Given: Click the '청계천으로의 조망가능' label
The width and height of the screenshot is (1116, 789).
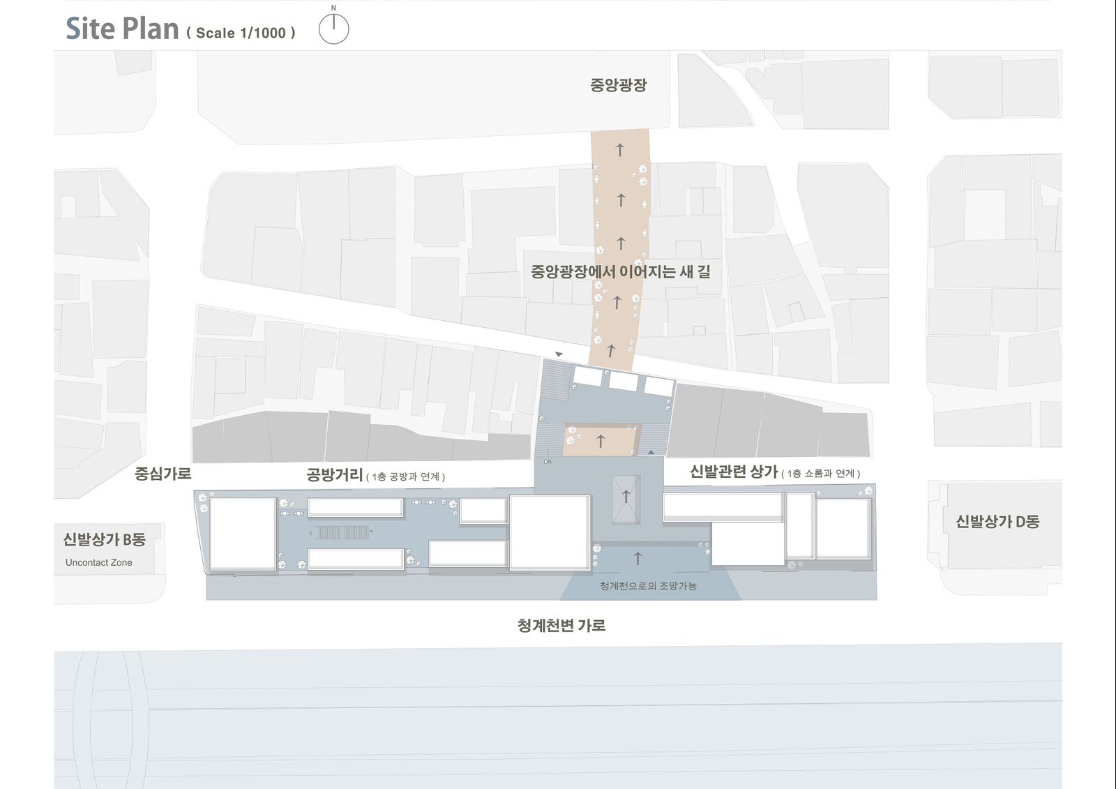Looking at the screenshot, I should pyautogui.click(x=648, y=586).
